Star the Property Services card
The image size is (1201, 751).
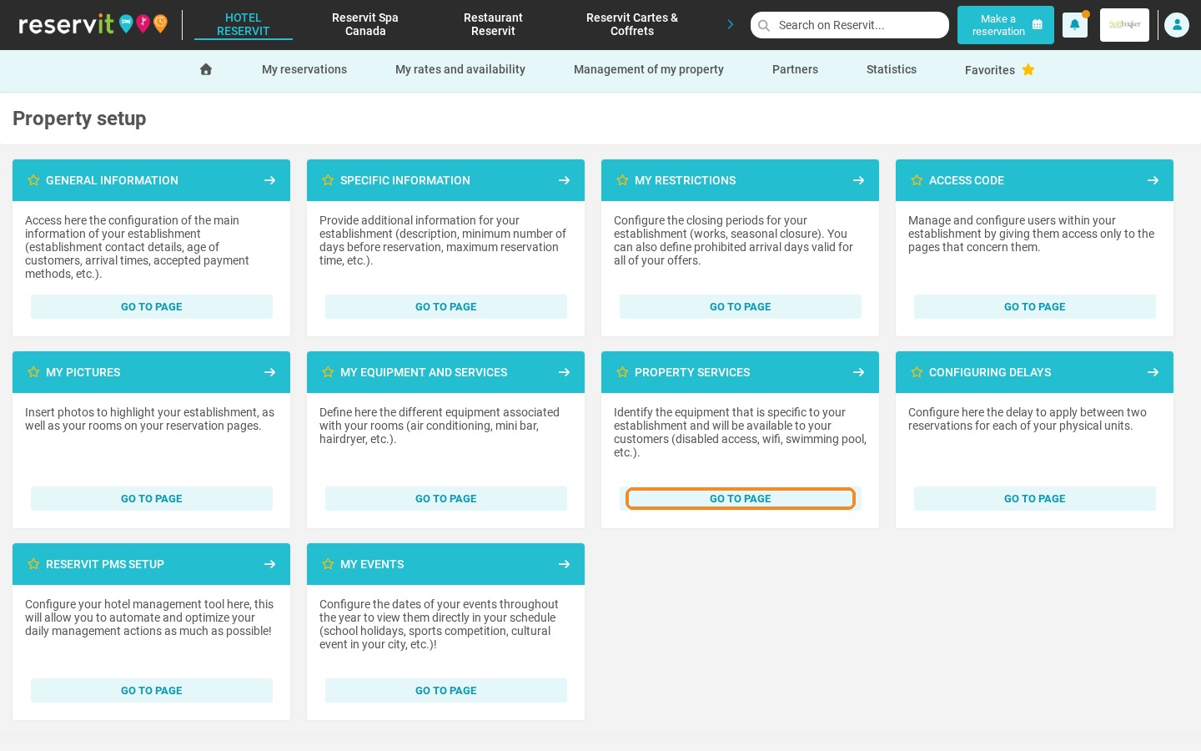[622, 372]
